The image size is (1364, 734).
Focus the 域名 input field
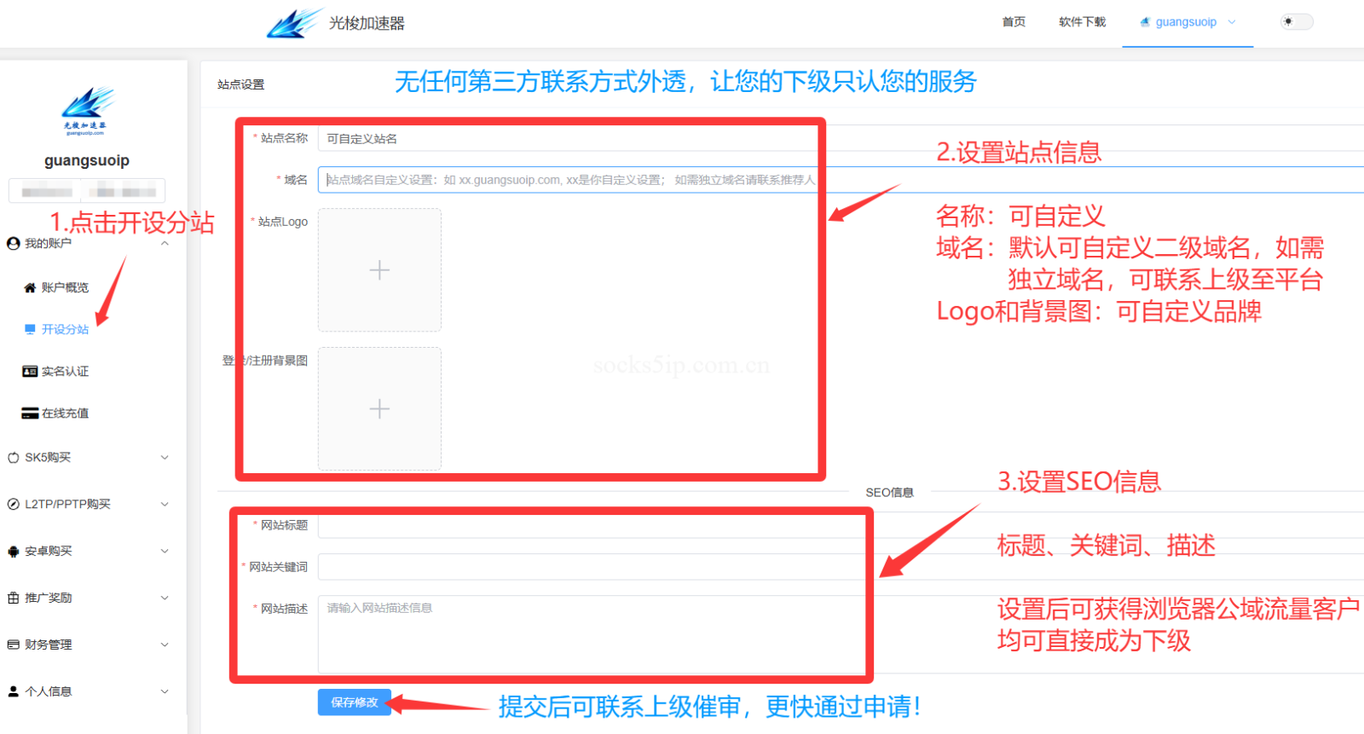[x=841, y=180]
